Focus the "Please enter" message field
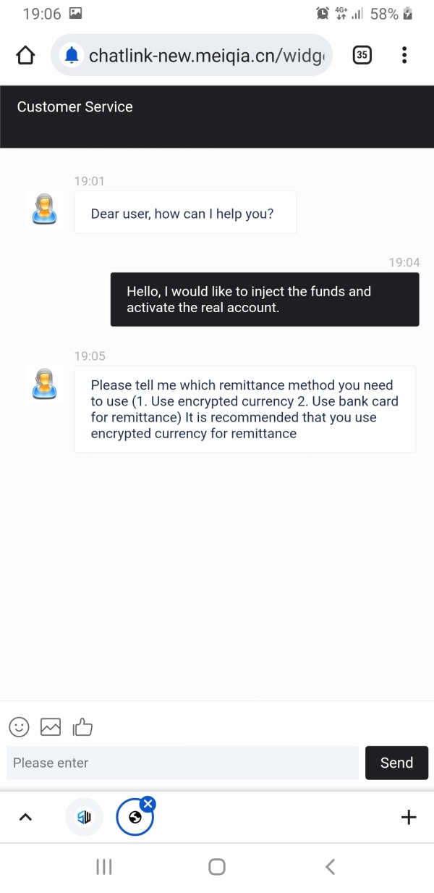 pyautogui.click(x=182, y=763)
